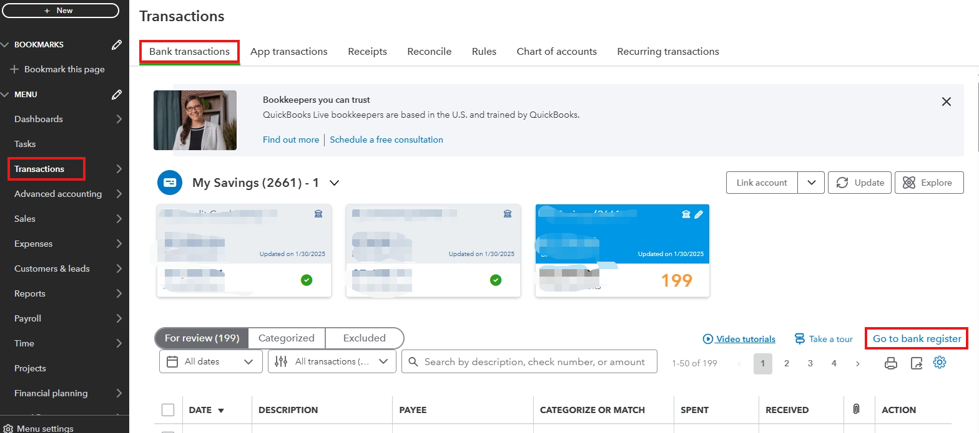Click the + New button
Screen dimensions: 979x433
(x=61, y=11)
